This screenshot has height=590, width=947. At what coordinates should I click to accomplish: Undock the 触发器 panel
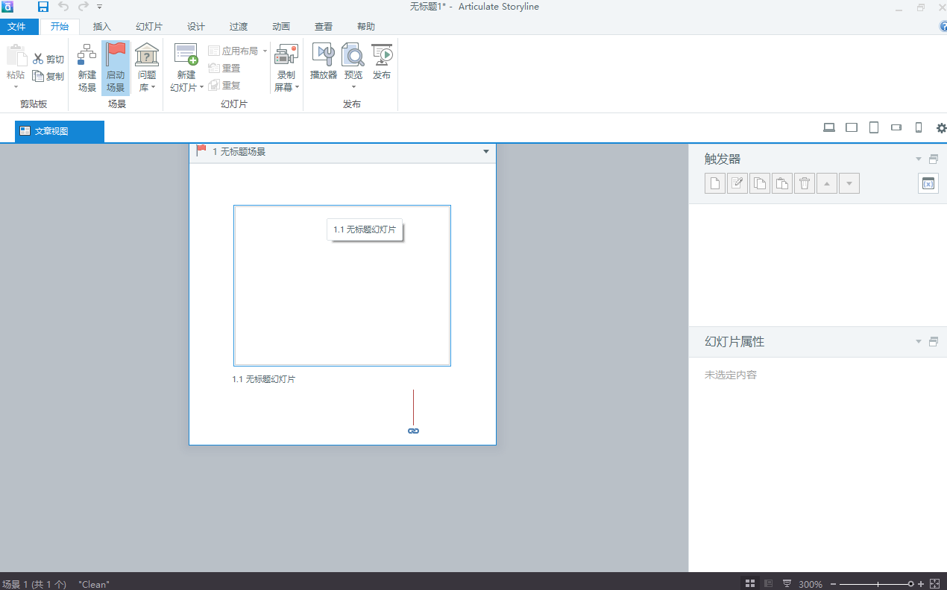pyautogui.click(x=933, y=159)
